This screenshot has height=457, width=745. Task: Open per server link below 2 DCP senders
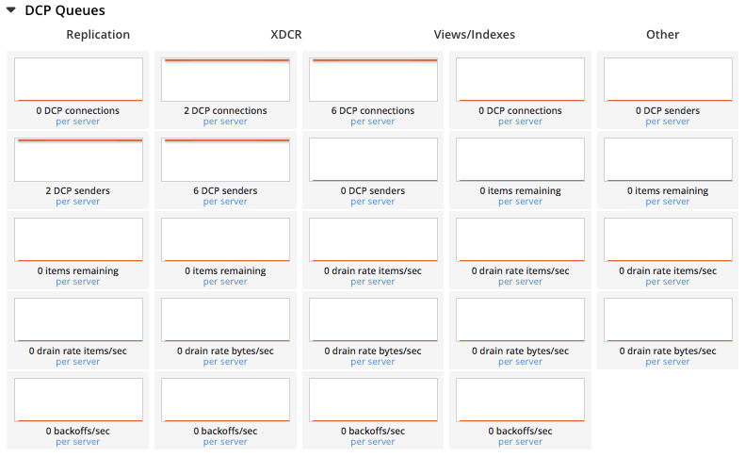(x=78, y=202)
